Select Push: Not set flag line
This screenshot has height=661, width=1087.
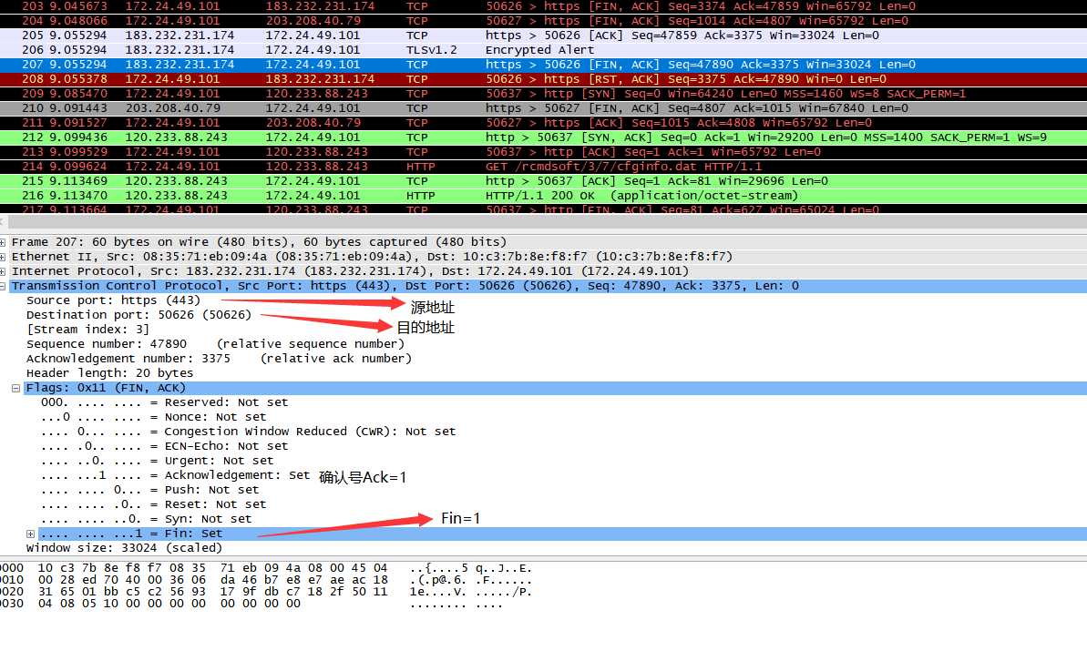click(x=149, y=490)
